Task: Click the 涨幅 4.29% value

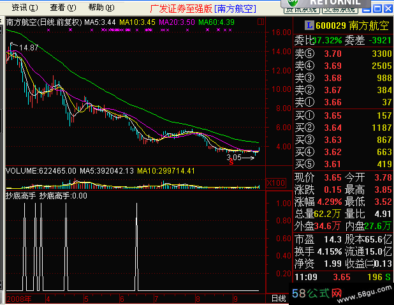Action: coord(330,202)
